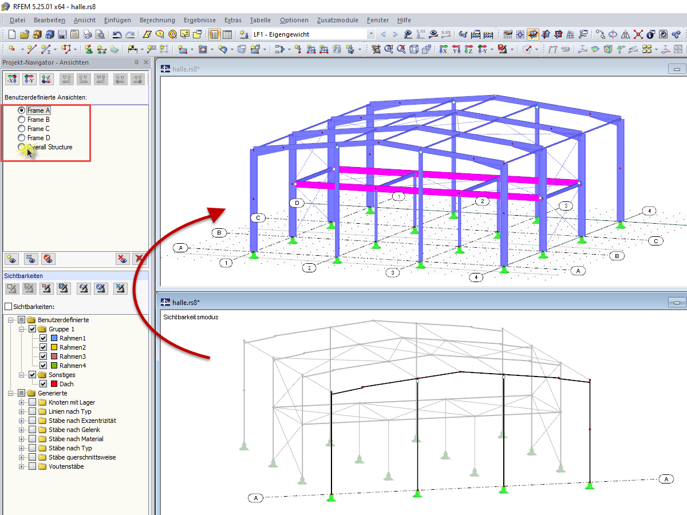Toggle the Project Navigator icon in toolbar

point(214,34)
